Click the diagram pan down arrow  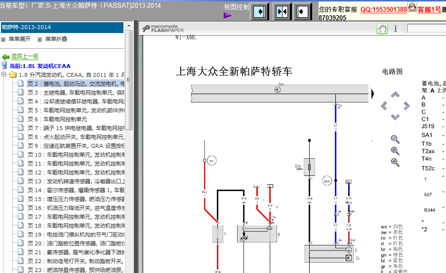coord(395,117)
